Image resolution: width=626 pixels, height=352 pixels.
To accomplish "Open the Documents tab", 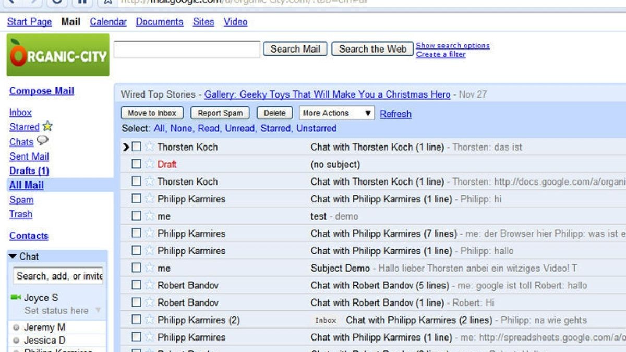I will [159, 21].
